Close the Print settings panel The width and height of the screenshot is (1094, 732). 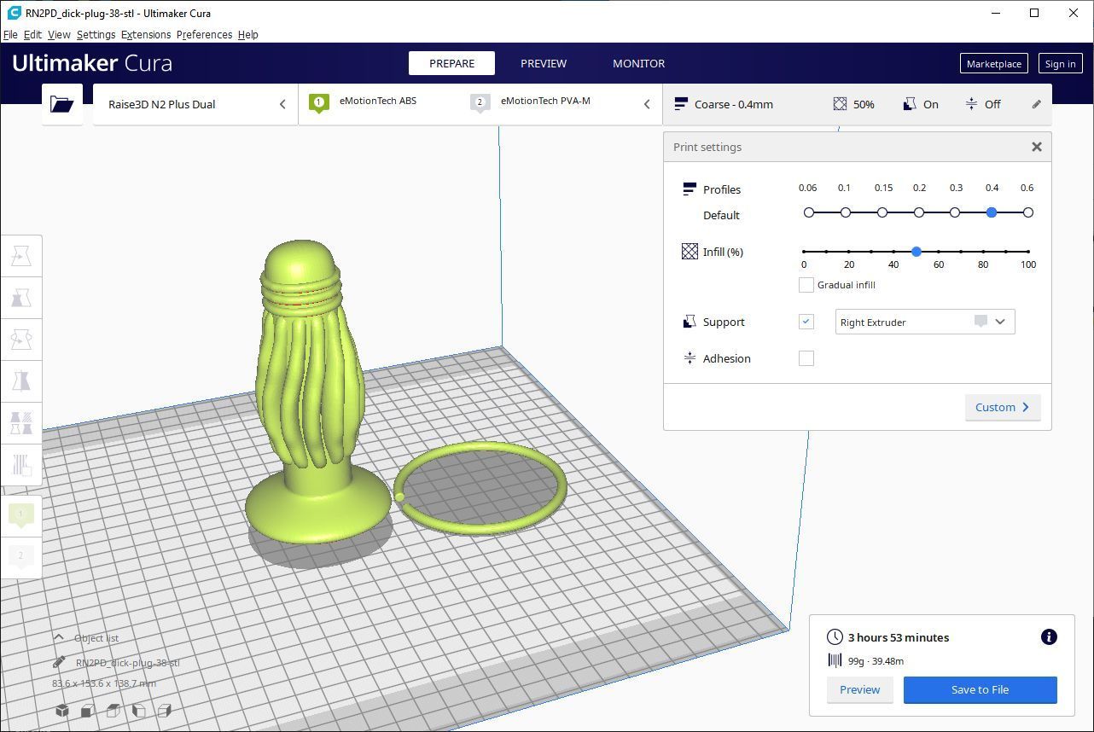pos(1036,147)
